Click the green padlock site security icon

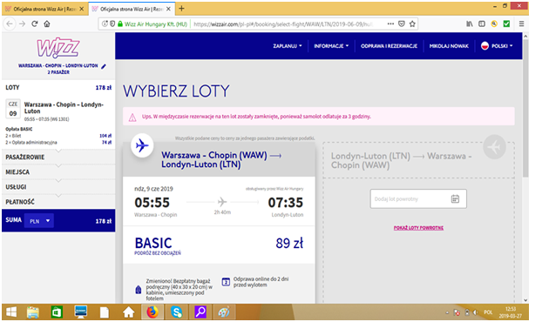click(x=120, y=23)
